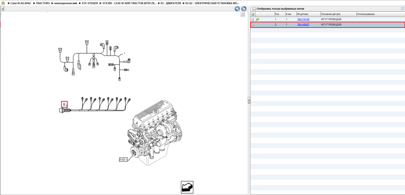Click 'ЖГУТ ПРОВОДОВ' description in row 2
The height and width of the screenshot is (195, 405).
(331, 25)
